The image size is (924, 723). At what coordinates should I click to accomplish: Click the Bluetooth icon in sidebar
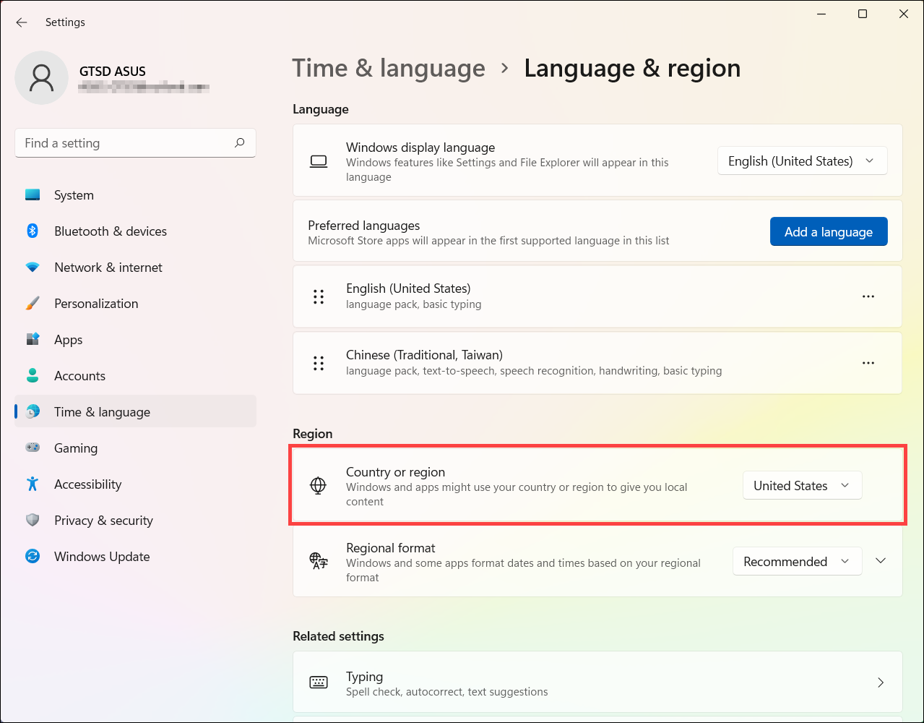coord(33,231)
